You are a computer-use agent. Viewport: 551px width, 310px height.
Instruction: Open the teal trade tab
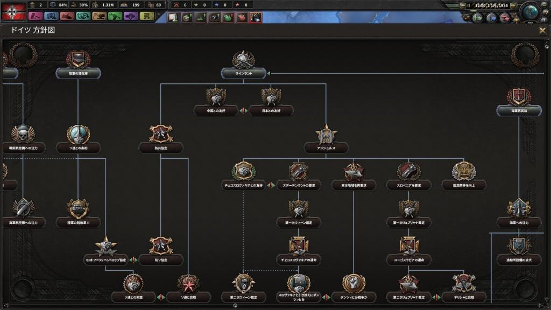[83, 16]
